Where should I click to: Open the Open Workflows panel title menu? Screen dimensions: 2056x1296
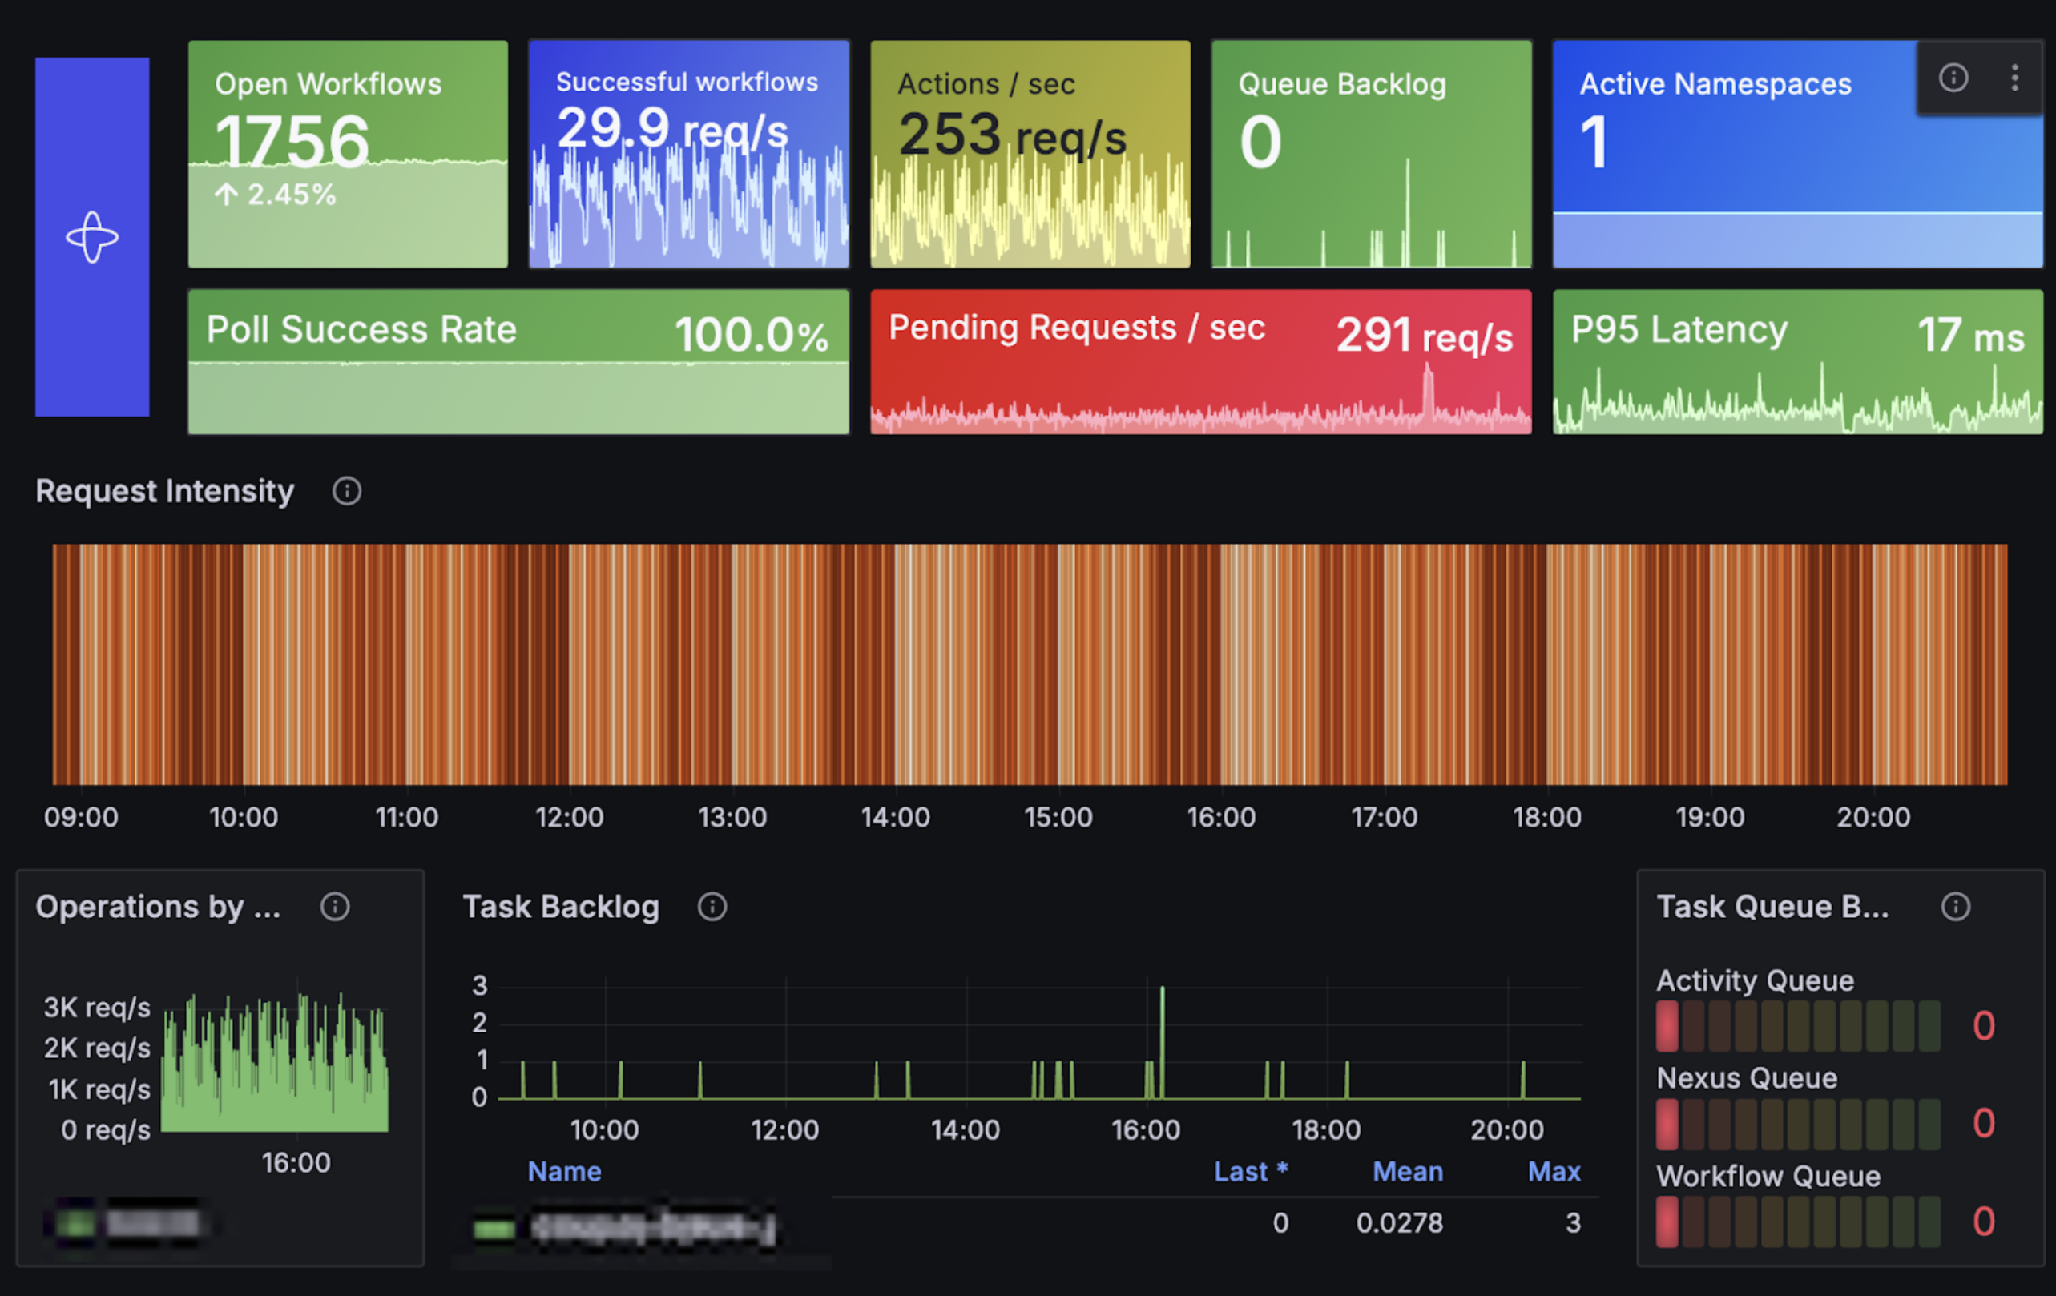[328, 83]
